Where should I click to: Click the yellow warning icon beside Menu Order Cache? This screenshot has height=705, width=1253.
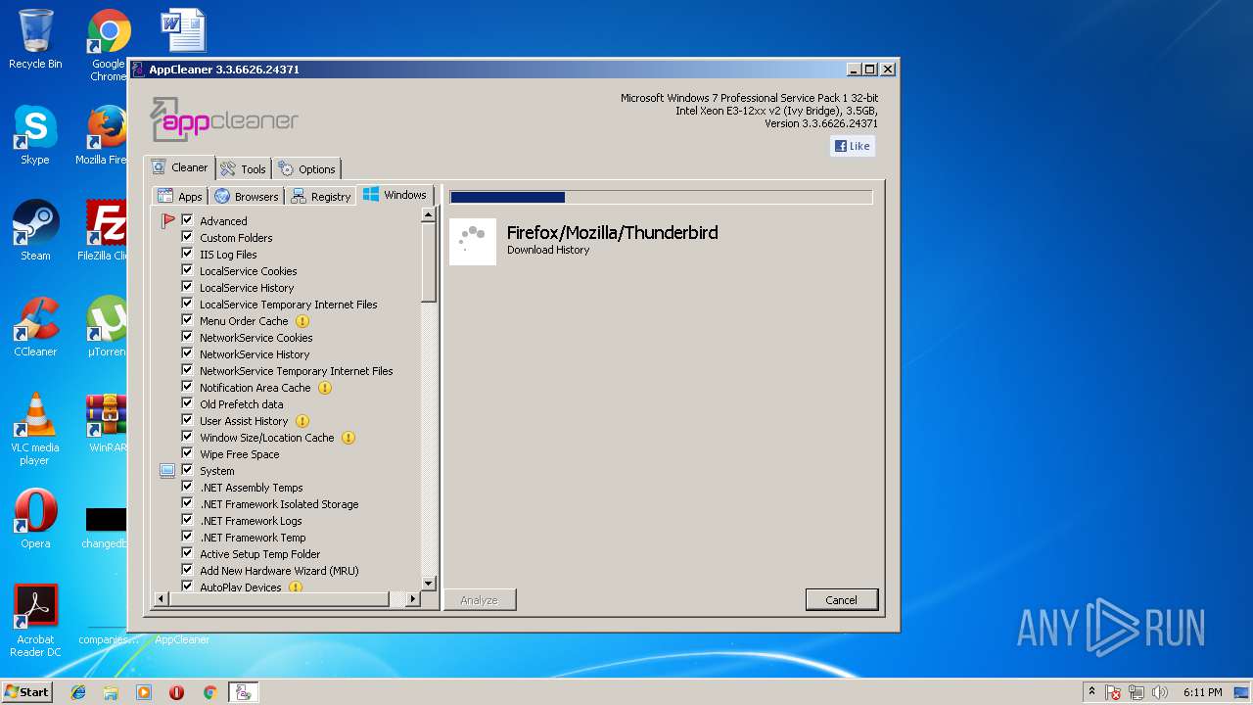(302, 321)
